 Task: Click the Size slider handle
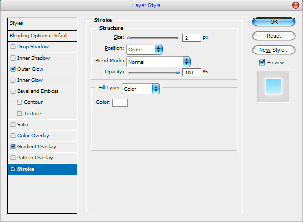click(x=129, y=38)
